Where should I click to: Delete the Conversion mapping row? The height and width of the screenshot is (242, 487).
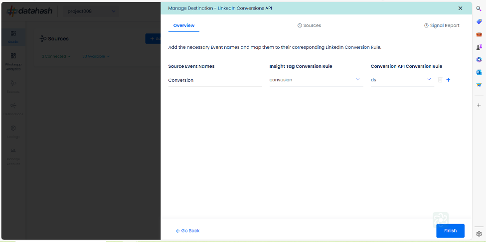[440, 80]
